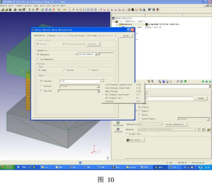The height and width of the screenshot is (184, 212).
Task: Click the zoom-in icon above object panel
Action: click(x=149, y=81)
